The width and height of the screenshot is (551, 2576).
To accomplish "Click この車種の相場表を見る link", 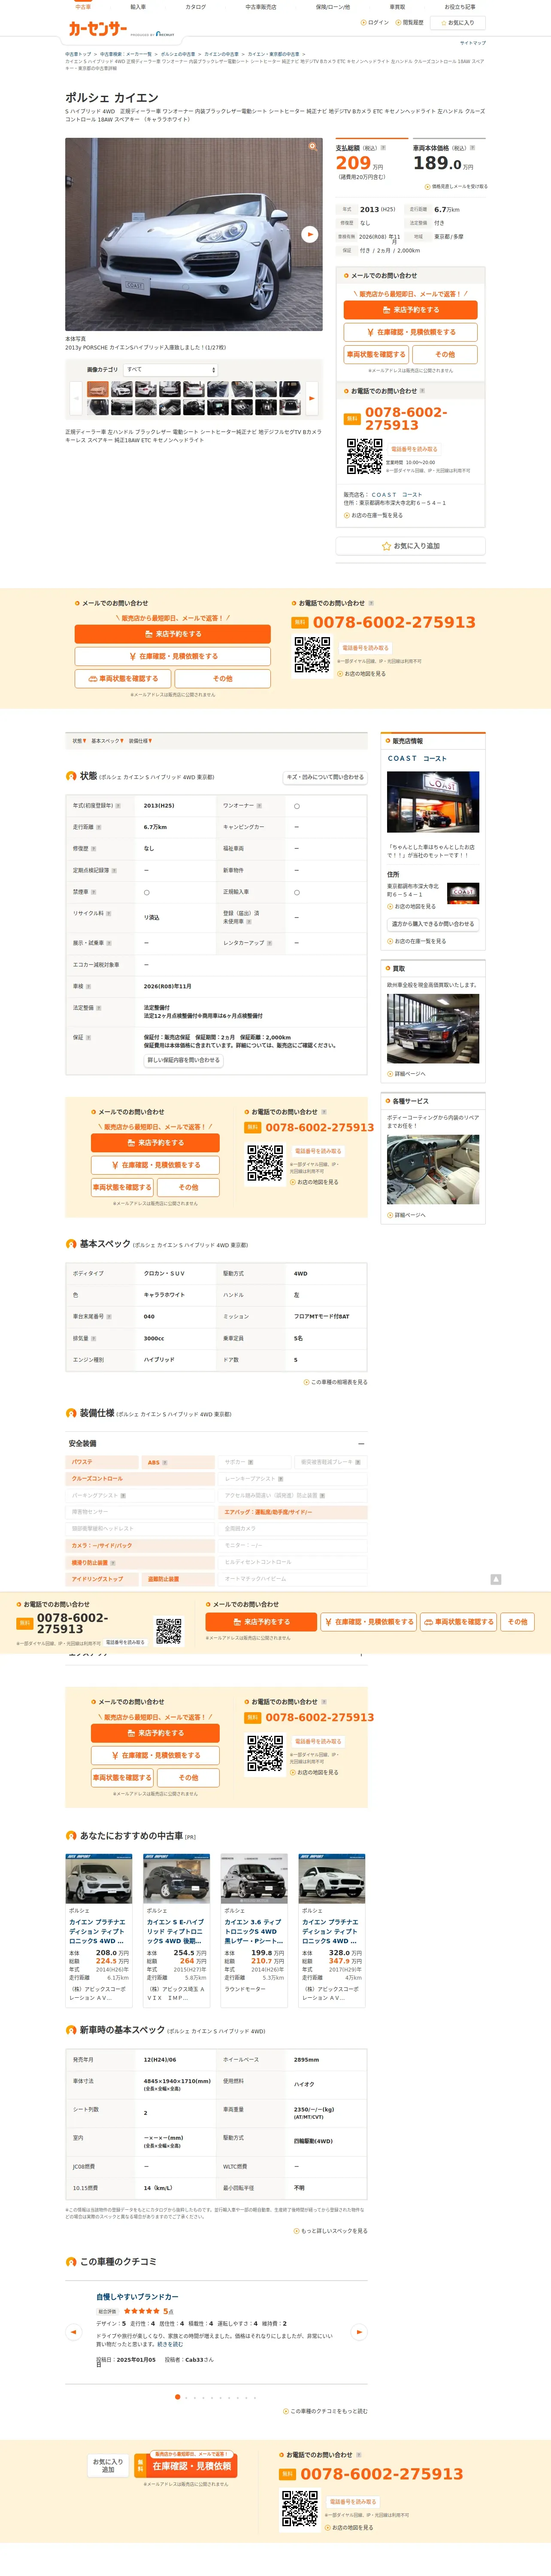I will pos(336,1382).
